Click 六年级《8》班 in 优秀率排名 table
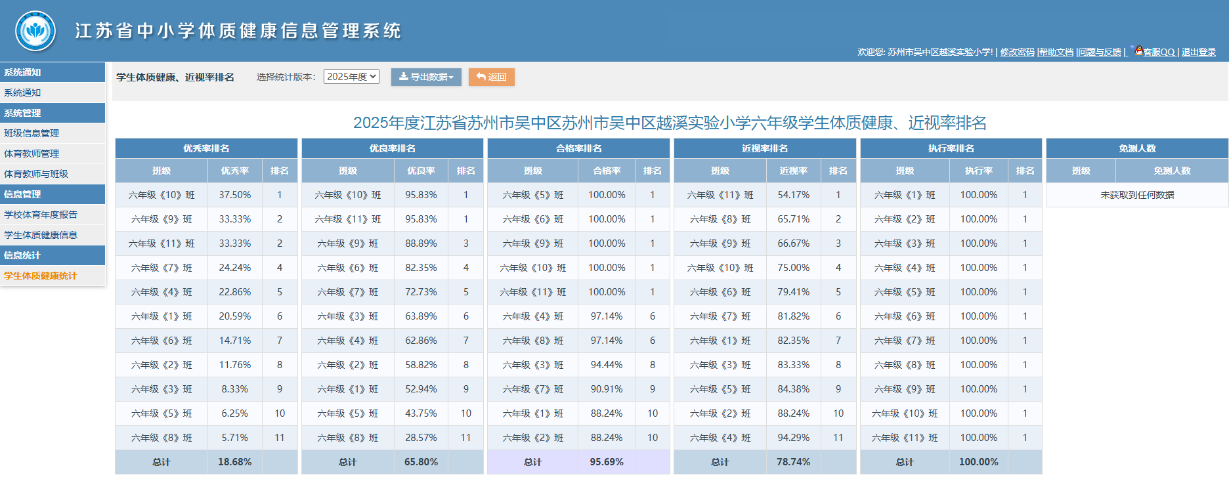 (x=162, y=438)
